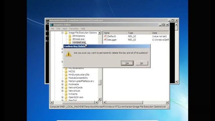This screenshot has height=121, width=215.
Task: Sort values by the Type column header
Action: coord(139,33)
